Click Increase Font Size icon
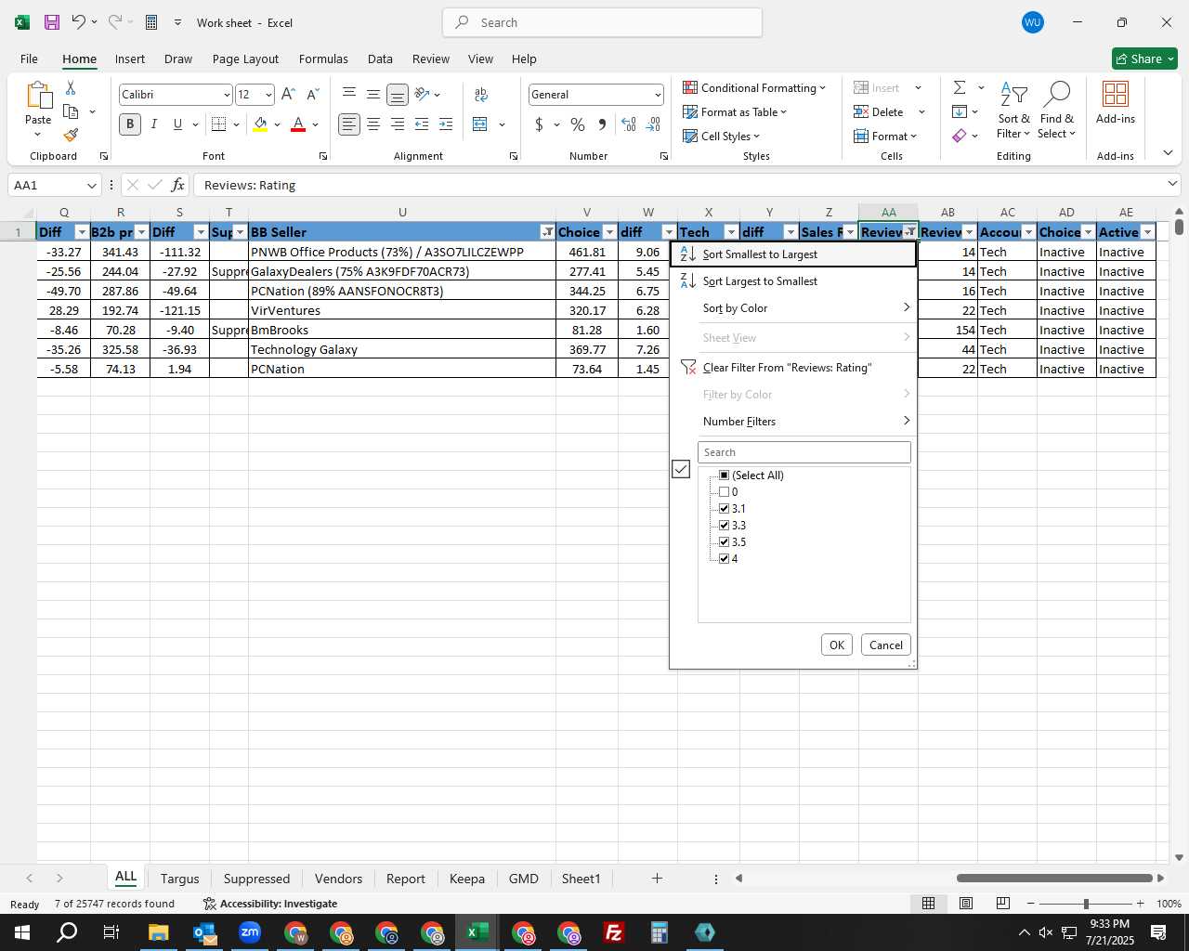Image resolution: width=1189 pixels, height=951 pixels. click(288, 94)
